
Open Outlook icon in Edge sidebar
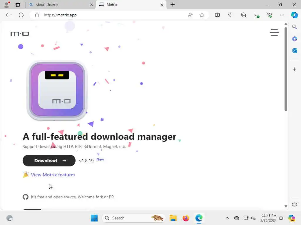tap(295, 50)
